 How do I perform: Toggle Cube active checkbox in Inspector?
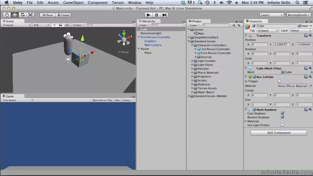(x=254, y=26)
